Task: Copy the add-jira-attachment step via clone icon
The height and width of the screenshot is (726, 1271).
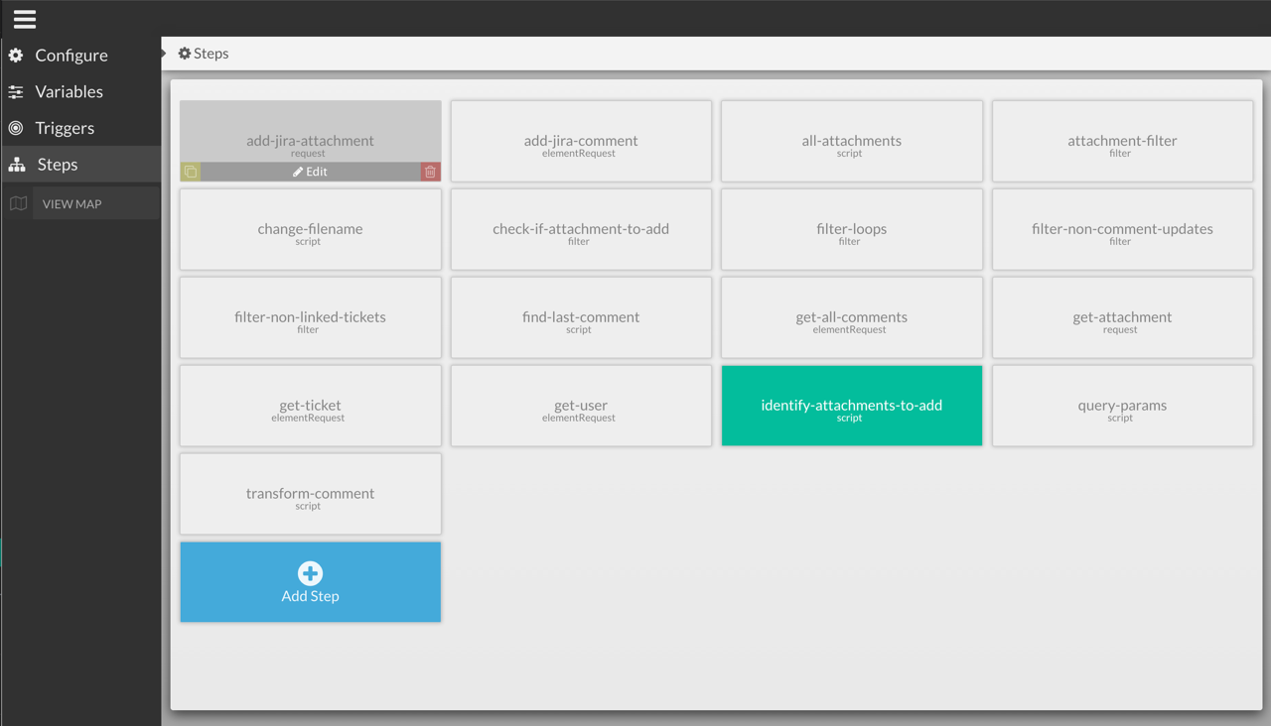Action: click(x=191, y=172)
